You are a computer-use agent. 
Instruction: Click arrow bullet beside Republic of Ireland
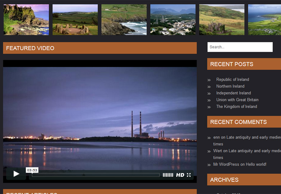[x=209, y=80]
